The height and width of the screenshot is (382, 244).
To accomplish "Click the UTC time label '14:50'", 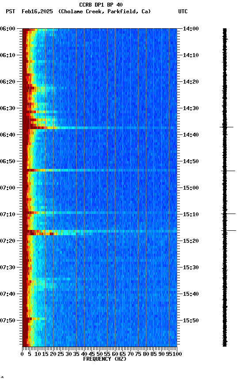I will (191, 161).
